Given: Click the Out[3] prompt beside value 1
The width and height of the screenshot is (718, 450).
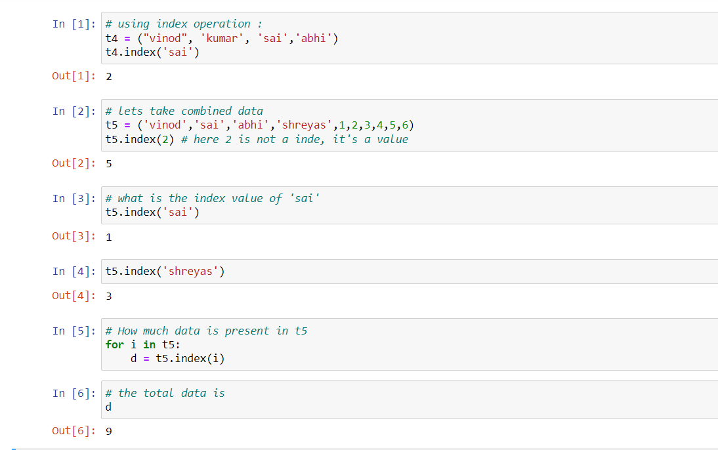Looking at the screenshot, I should (74, 236).
